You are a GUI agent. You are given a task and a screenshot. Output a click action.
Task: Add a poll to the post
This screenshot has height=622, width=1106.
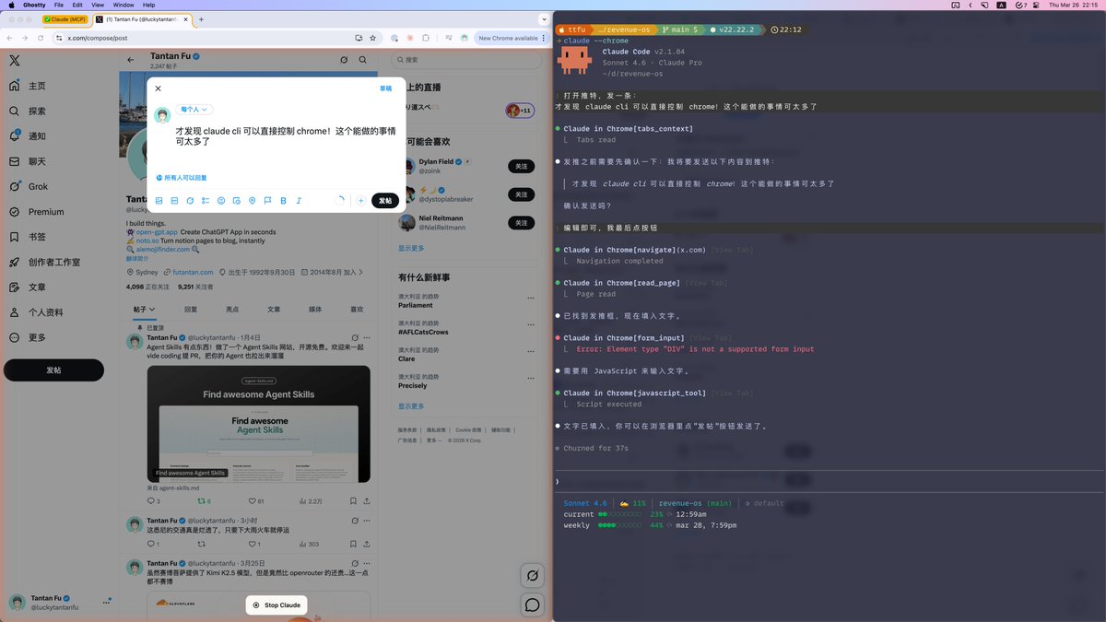pyautogui.click(x=206, y=201)
